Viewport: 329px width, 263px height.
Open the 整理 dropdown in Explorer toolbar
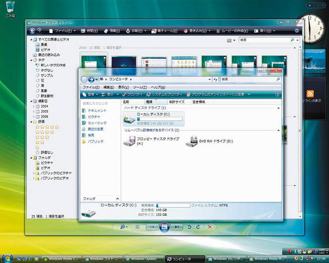click(x=90, y=94)
